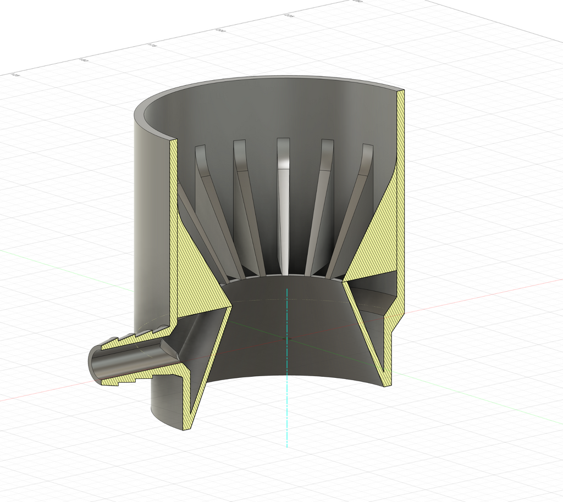Select the bright center vane inside the cup

(x=283, y=206)
